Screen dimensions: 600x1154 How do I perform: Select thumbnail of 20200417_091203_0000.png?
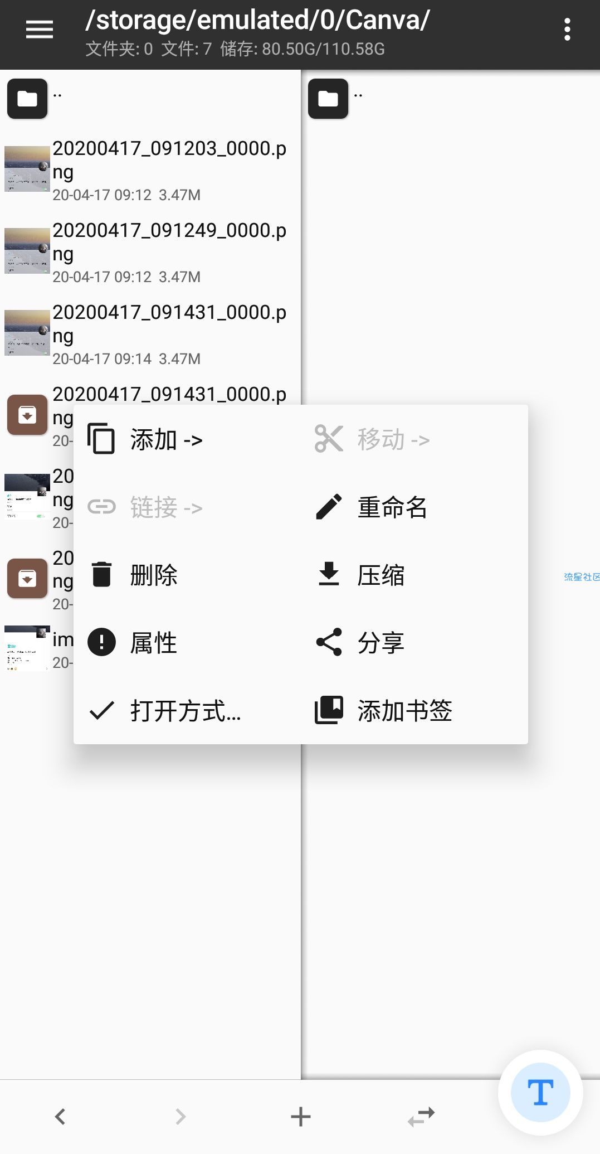click(x=27, y=169)
